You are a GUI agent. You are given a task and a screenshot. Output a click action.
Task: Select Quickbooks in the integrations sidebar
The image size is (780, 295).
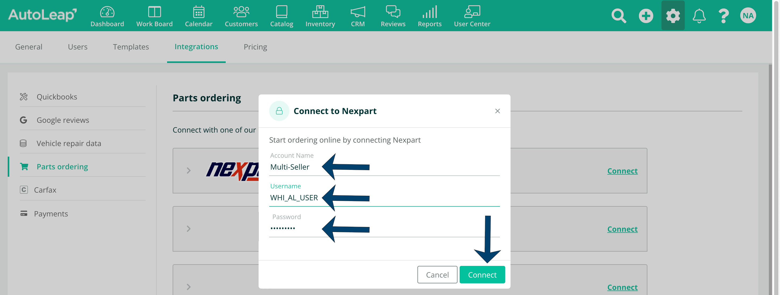(56, 97)
